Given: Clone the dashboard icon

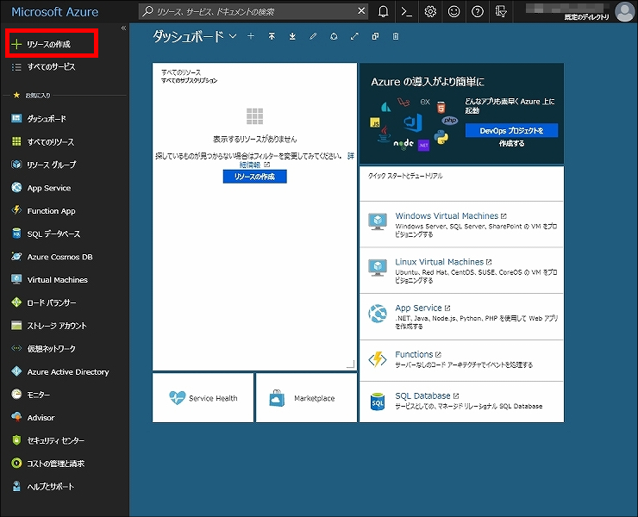Looking at the screenshot, I should (x=375, y=36).
